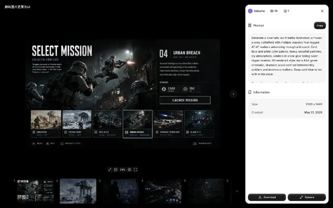
Task: Click the Restore arrows icon
Action: coord(301,197)
